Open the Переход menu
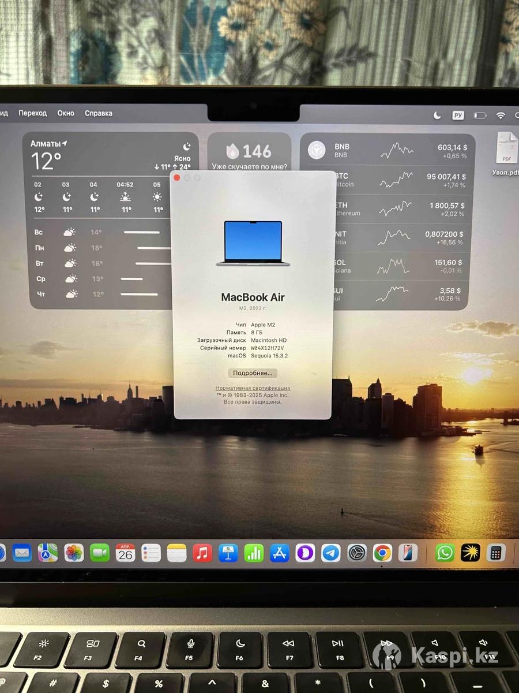This screenshot has width=519, height=693. [x=32, y=113]
